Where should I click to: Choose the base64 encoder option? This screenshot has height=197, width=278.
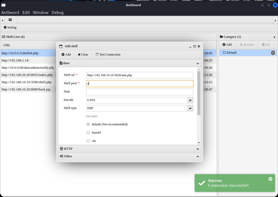88,133
